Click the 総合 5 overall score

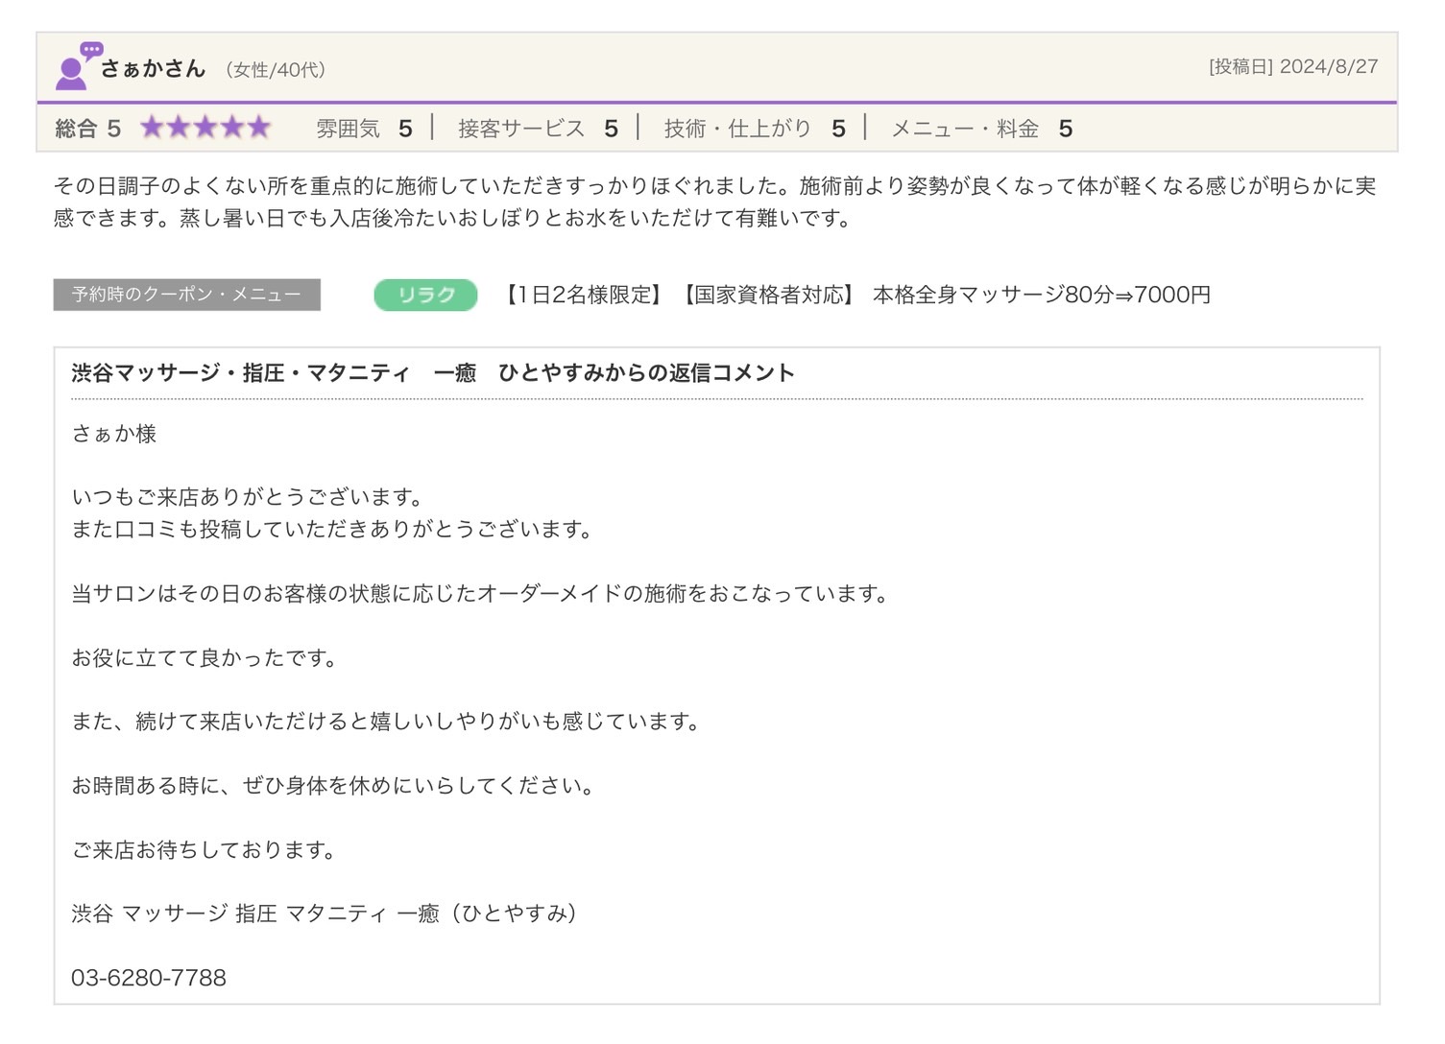tap(88, 129)
